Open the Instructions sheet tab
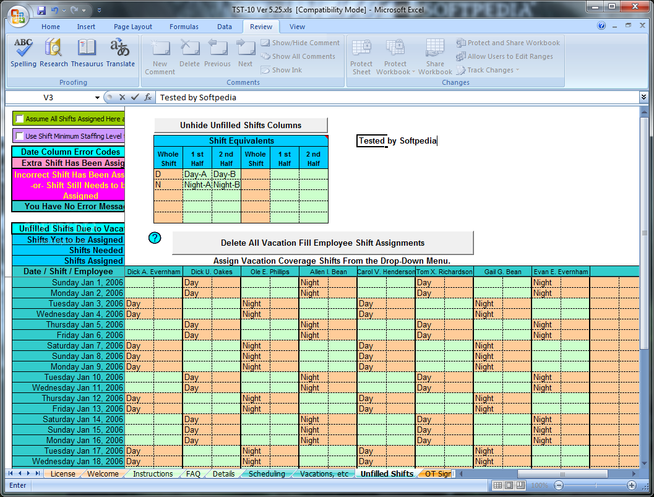 pos(153,474)
